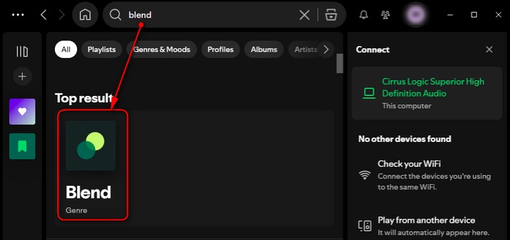Expand Your Library sidebar icon

pos(22,52)
